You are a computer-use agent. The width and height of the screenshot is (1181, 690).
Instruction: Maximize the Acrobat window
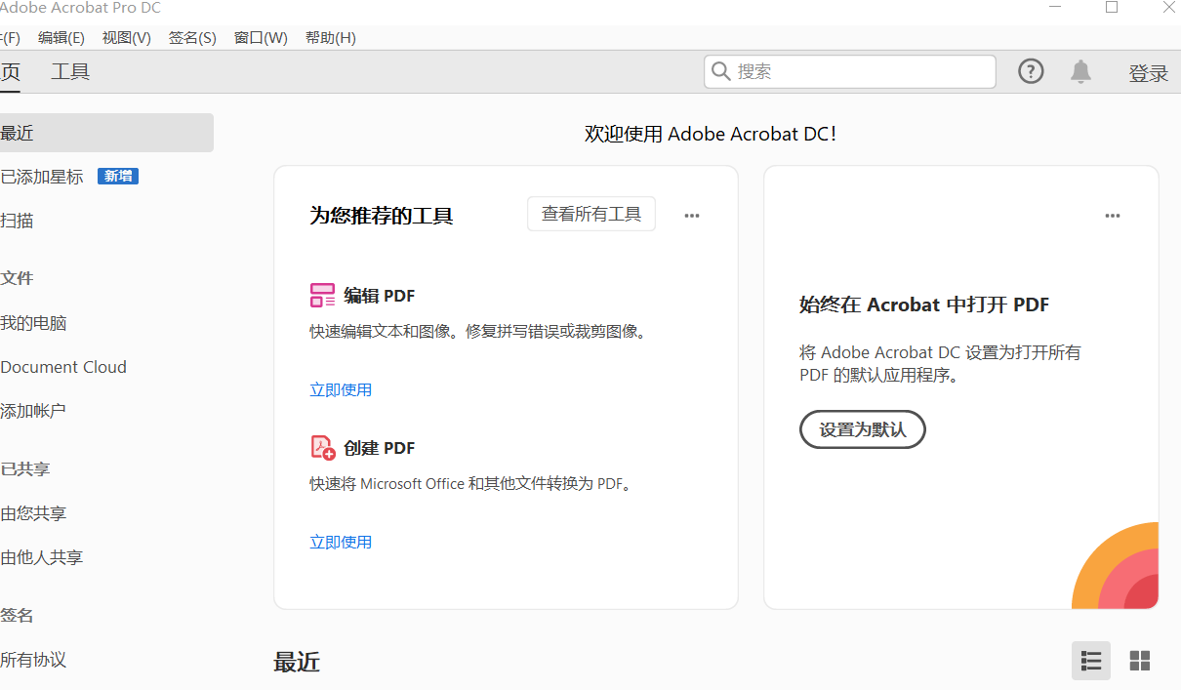tap(1111, 8)
